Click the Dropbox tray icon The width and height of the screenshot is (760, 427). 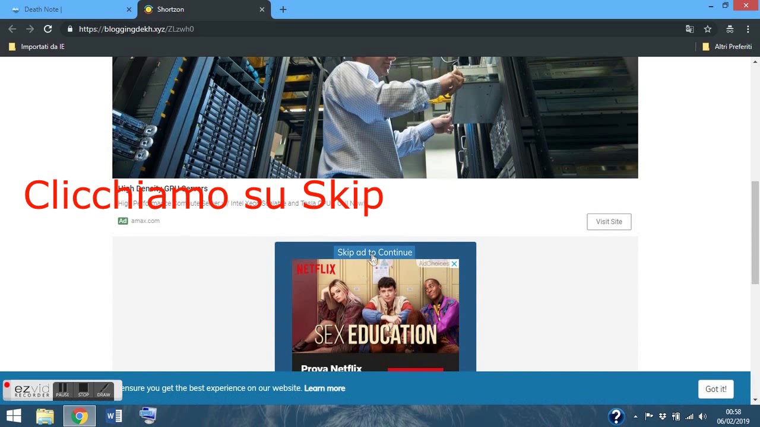[663, 416]
